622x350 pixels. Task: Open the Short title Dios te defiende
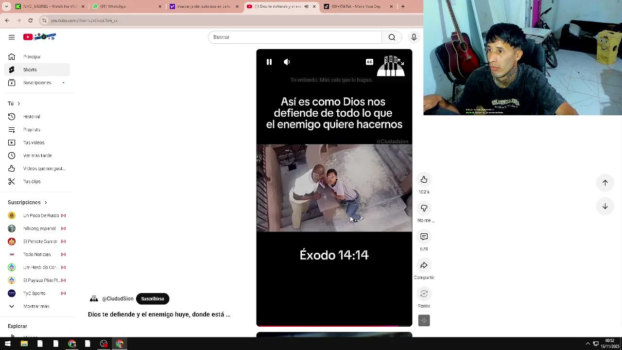click(x=159, y=315)
